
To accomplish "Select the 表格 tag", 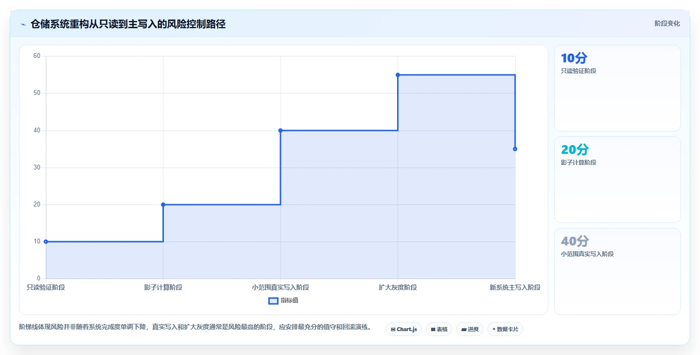I will click(x=439, y=329).
